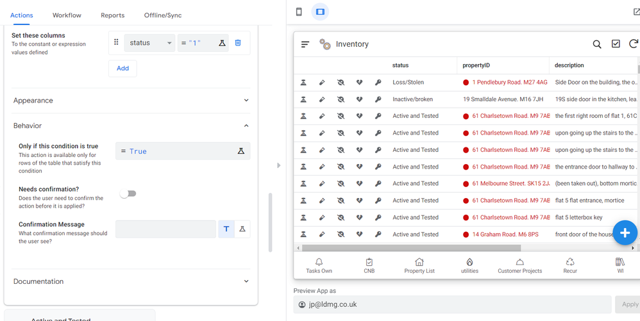Open expression assistant flask beside "1" value

222,42
